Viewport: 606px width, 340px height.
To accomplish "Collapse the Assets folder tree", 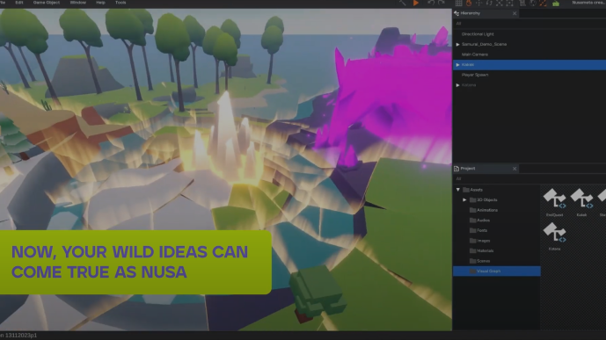I will (x=458, y=190).
